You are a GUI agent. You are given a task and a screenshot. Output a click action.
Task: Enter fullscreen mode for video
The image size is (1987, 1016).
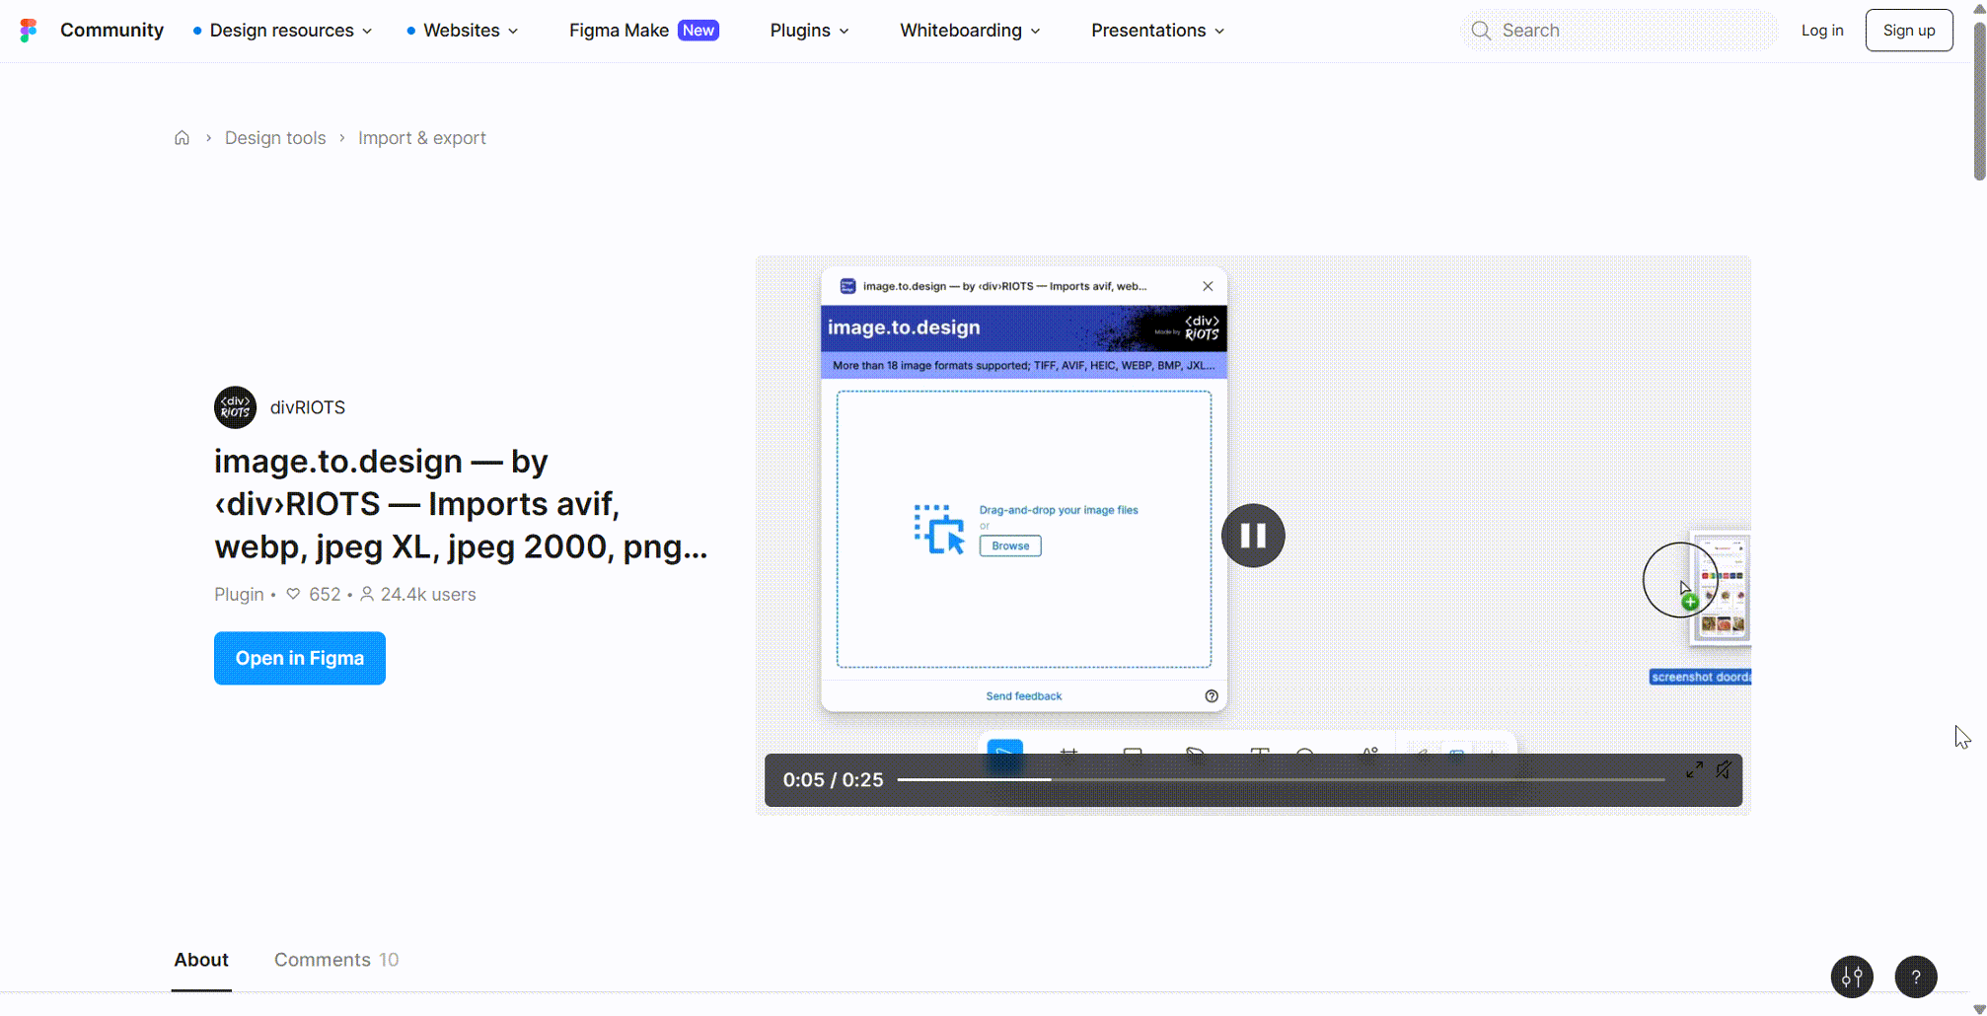tap(1694, 770)
